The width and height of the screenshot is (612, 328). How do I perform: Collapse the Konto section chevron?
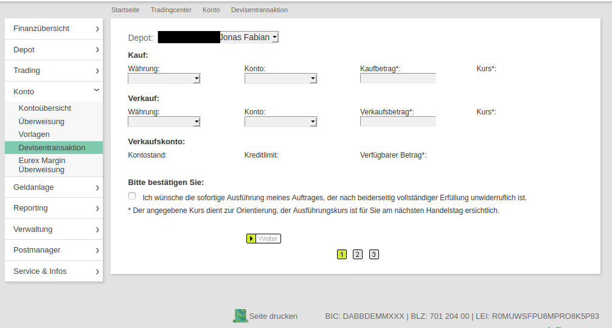pos(97,91)
